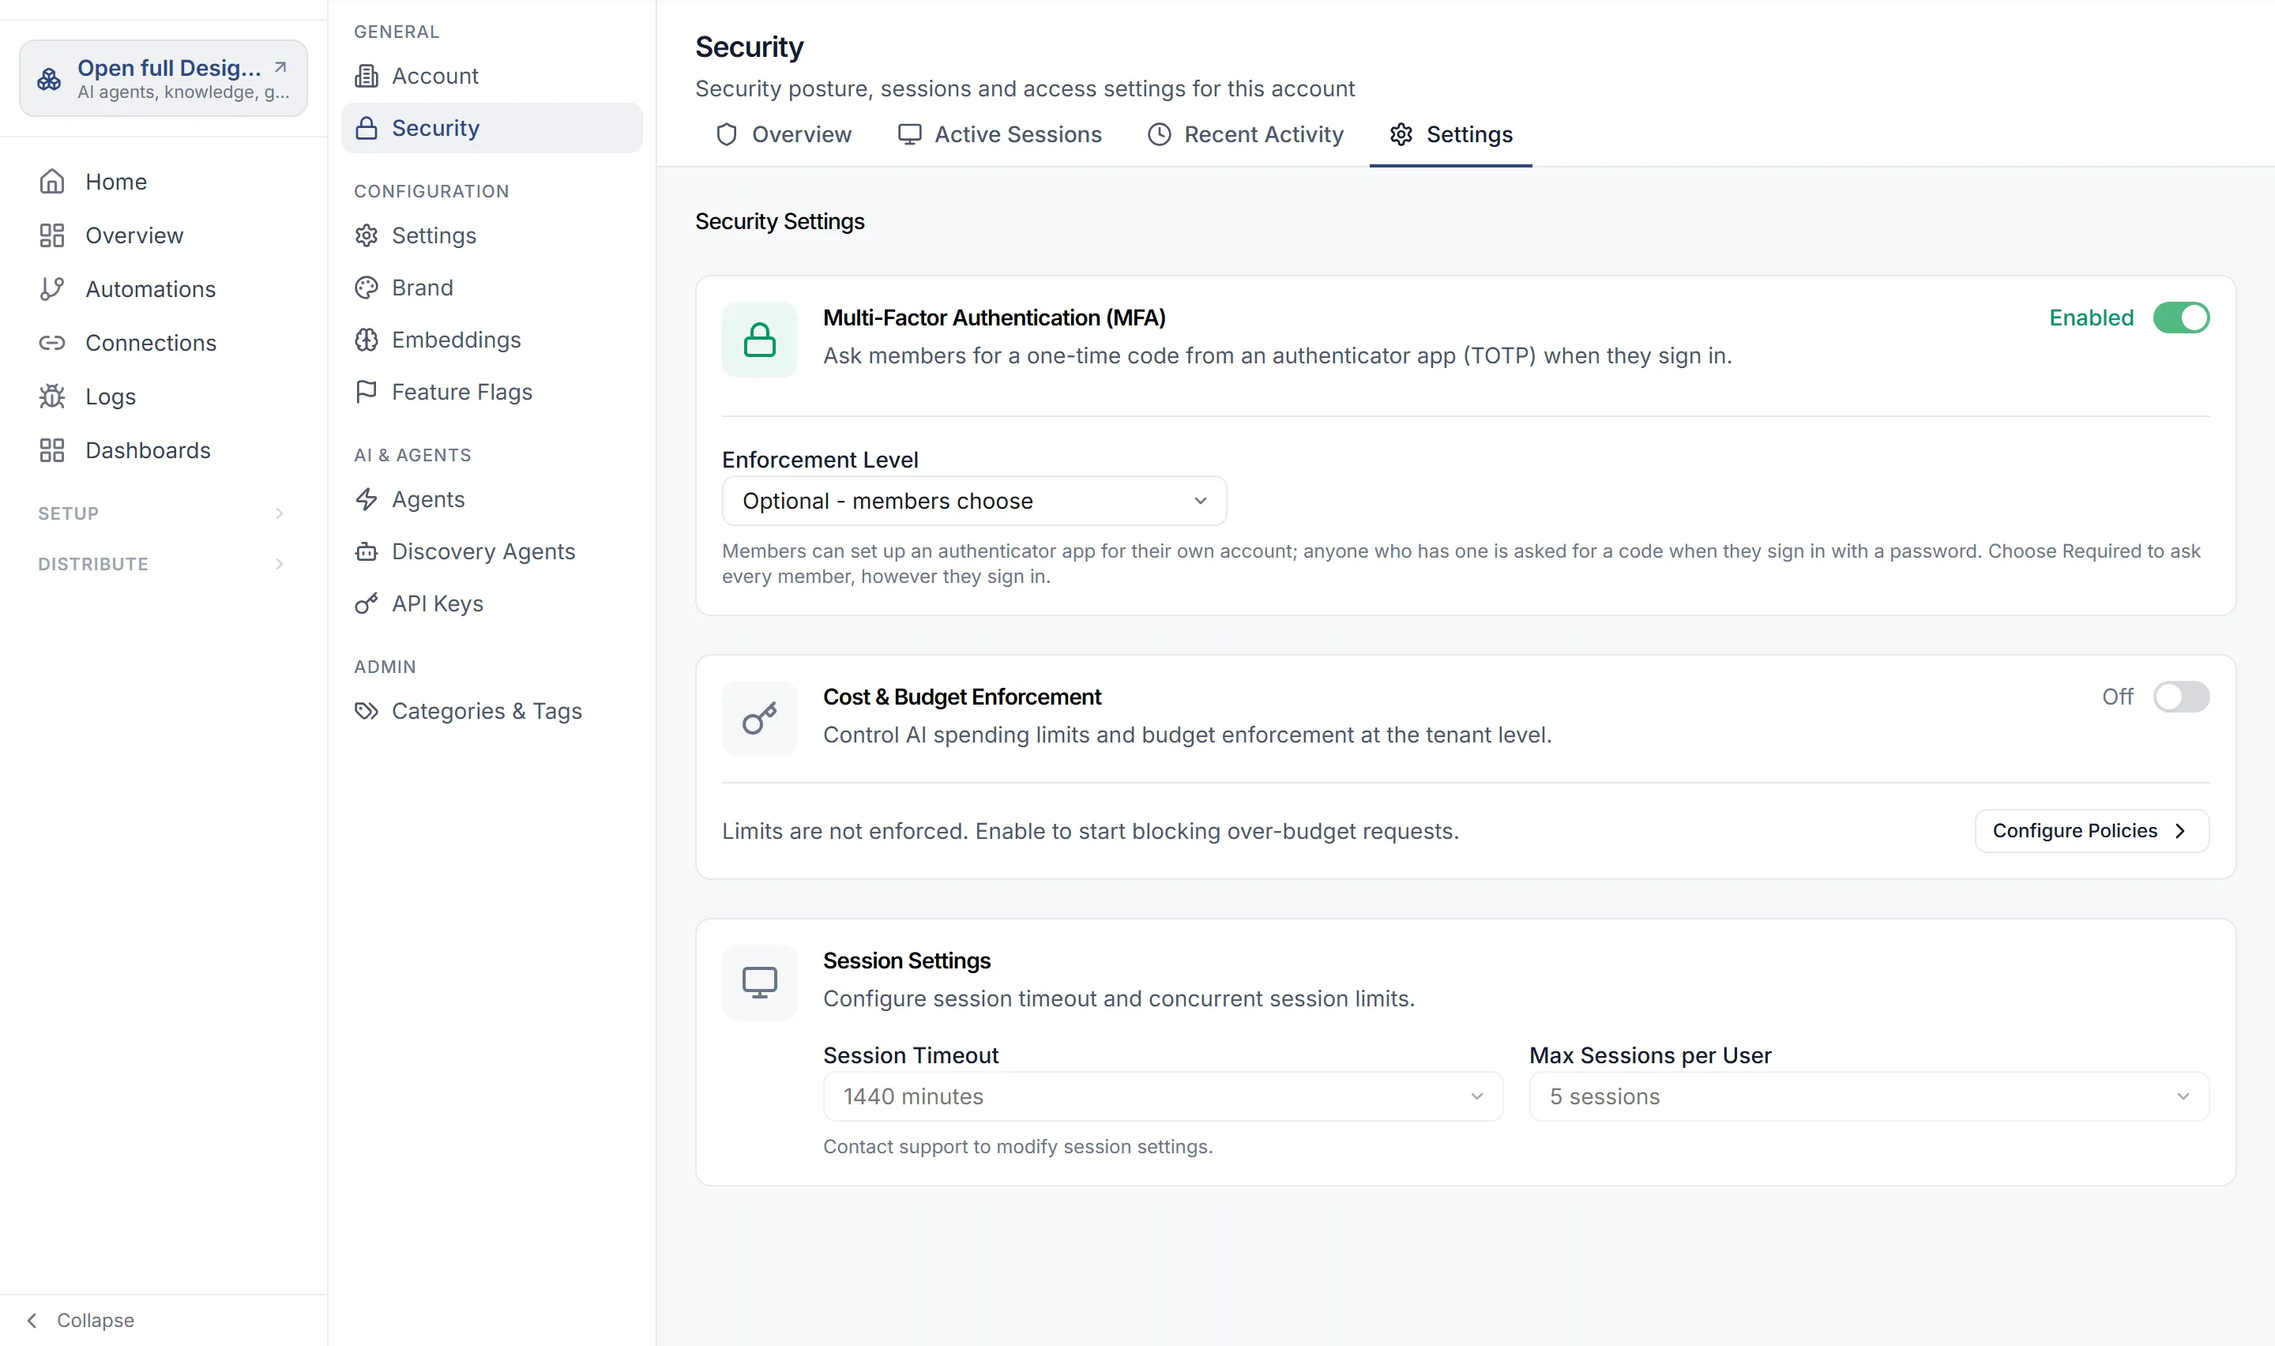The height and width of the screenshot is (1346, 2275).
Task: Collapse the left sidebar
Action: click(80, 1320)
